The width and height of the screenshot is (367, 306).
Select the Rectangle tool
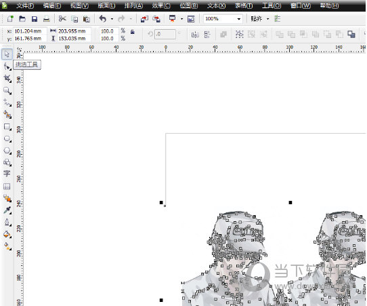coord(7,127)
